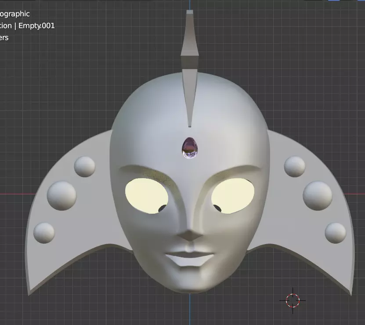Select the purple teardrop gem on the forehead

point(190,148)
